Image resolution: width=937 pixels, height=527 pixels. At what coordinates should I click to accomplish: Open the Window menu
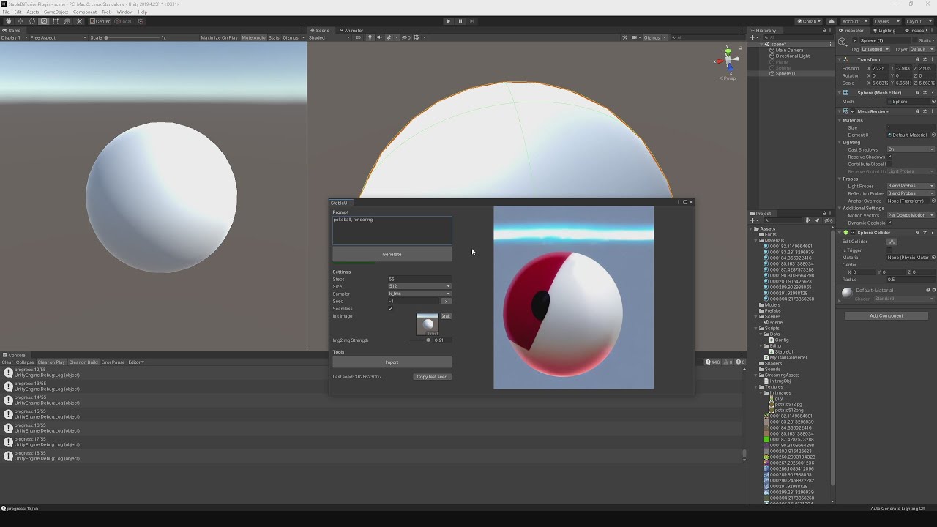tap(124, 12)
